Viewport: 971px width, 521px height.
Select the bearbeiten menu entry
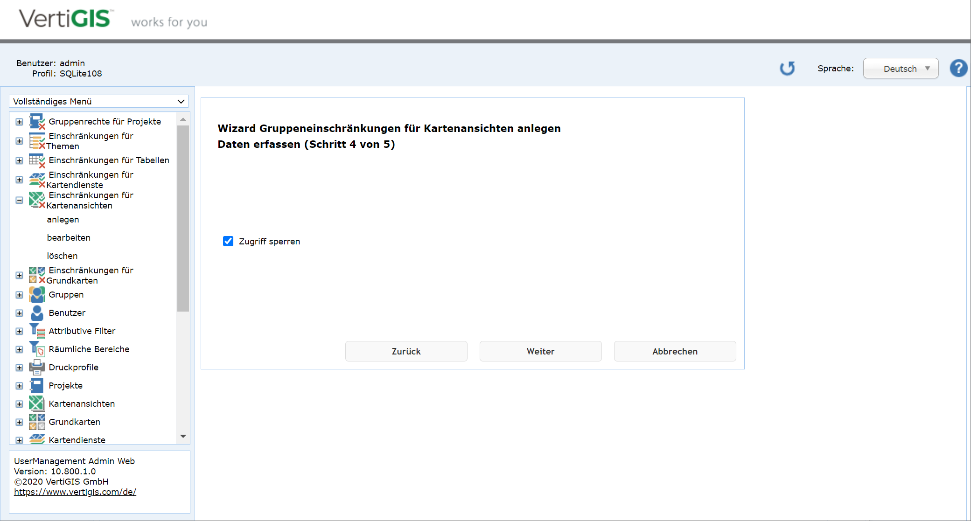[x=69, y=237]
